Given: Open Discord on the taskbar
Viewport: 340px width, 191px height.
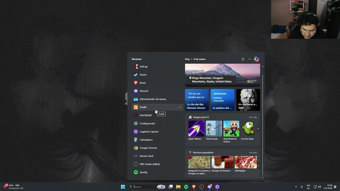Looking at the screenshot, I should 210,187.
